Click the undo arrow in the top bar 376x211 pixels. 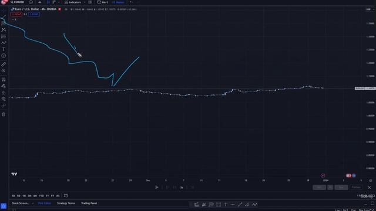coord(131,2)
